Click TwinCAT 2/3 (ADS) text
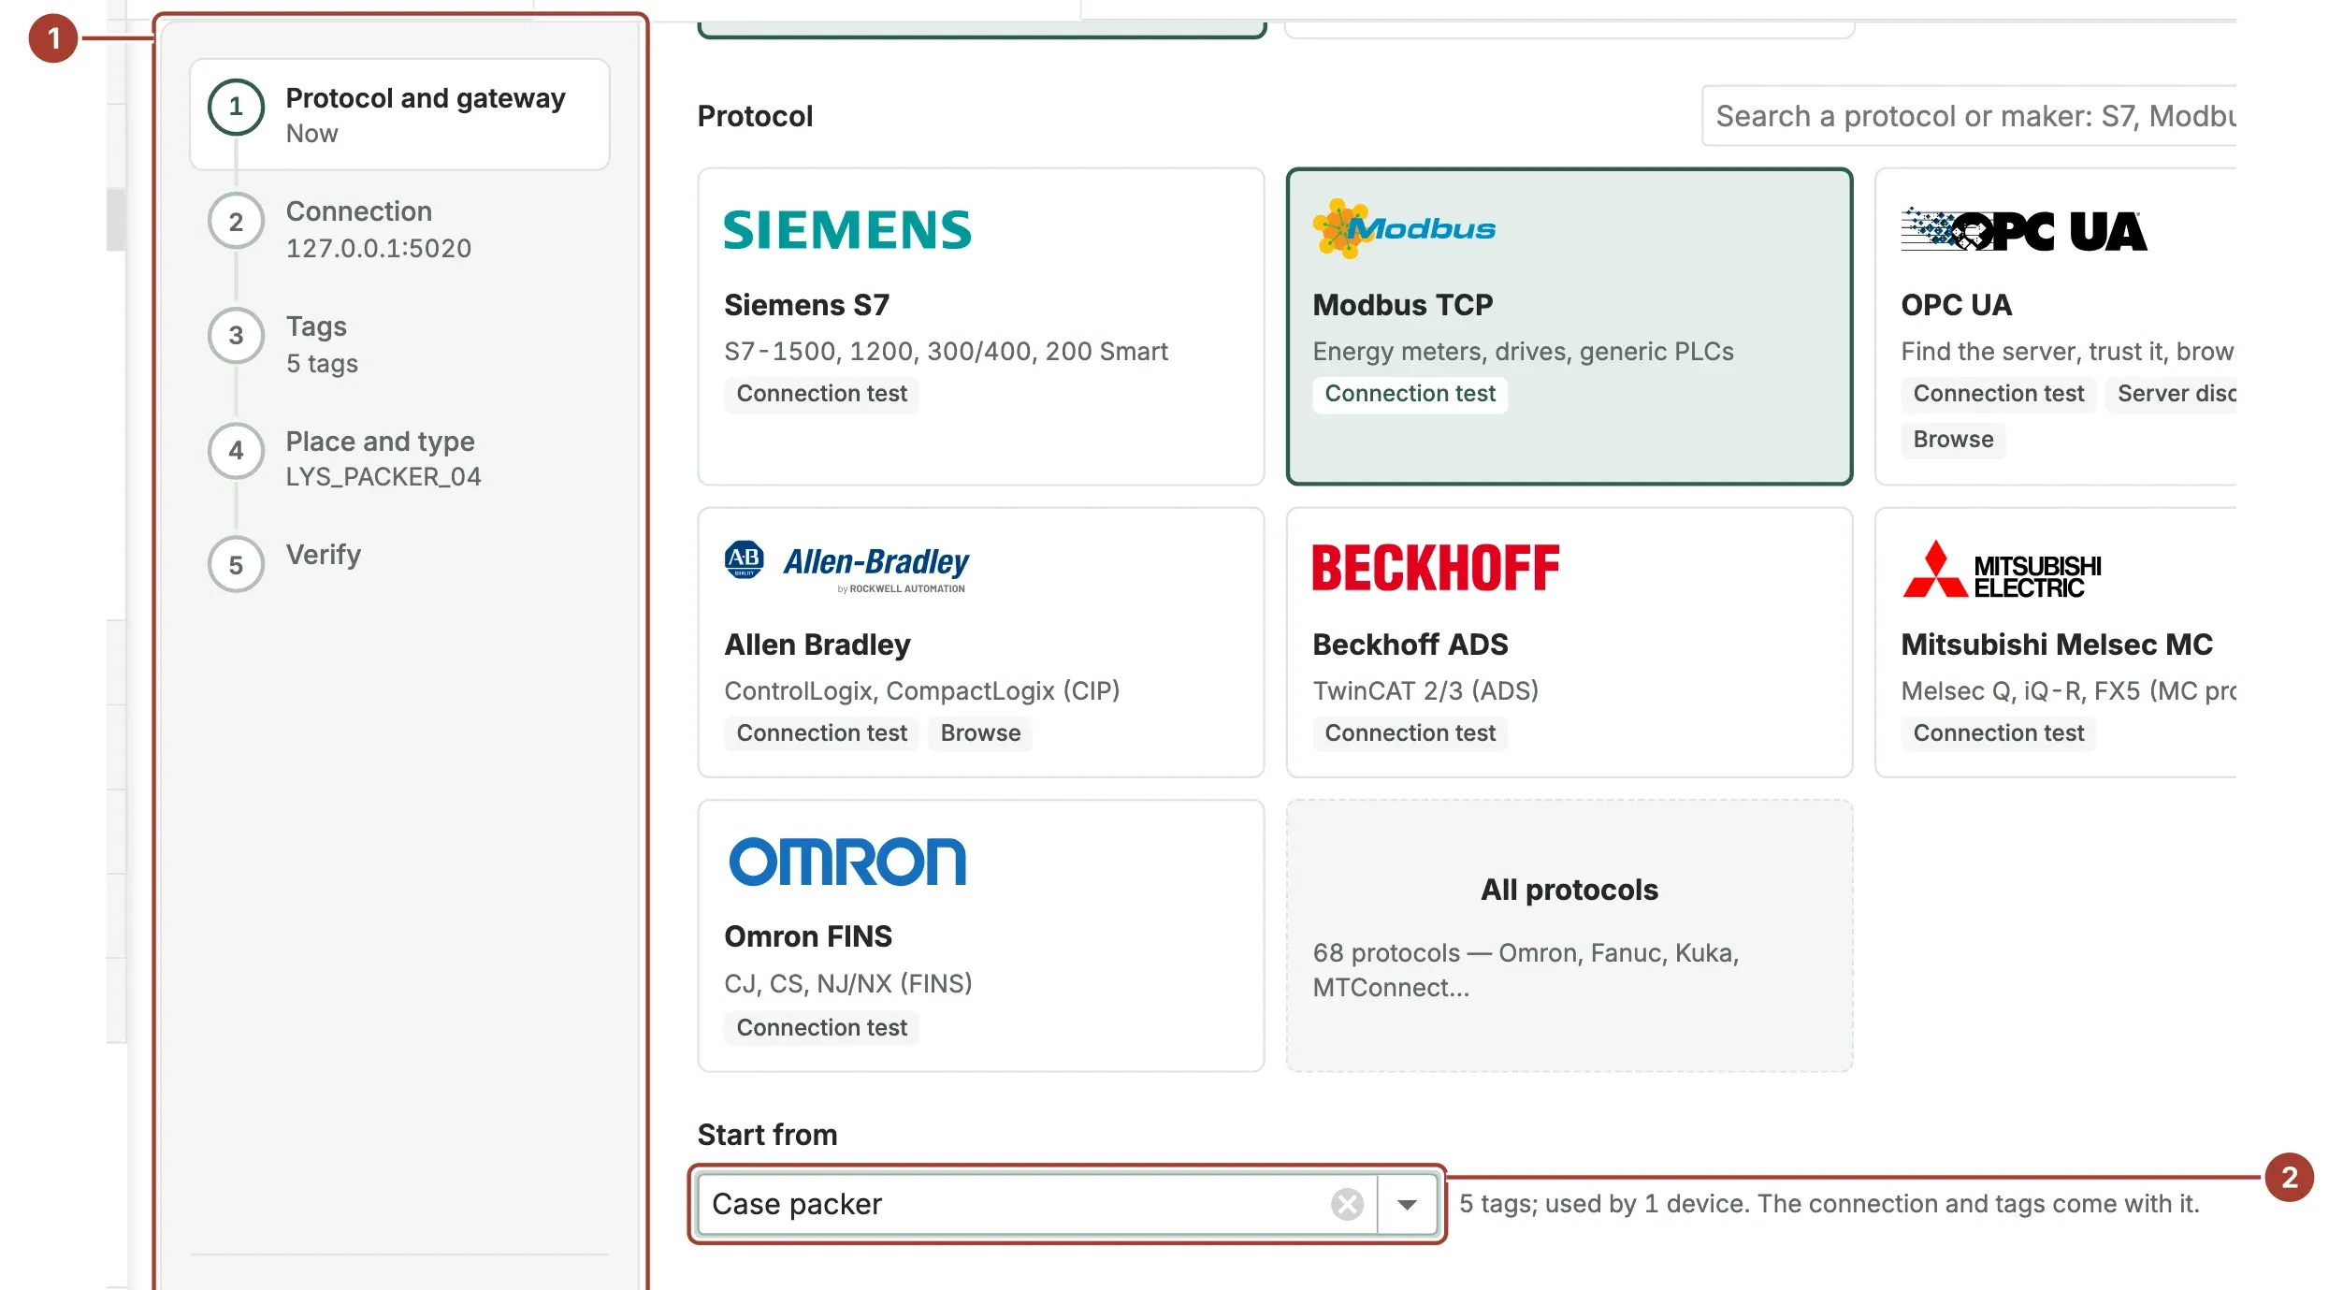This screenshot has width=2343, height=1290. [1425, 691]
